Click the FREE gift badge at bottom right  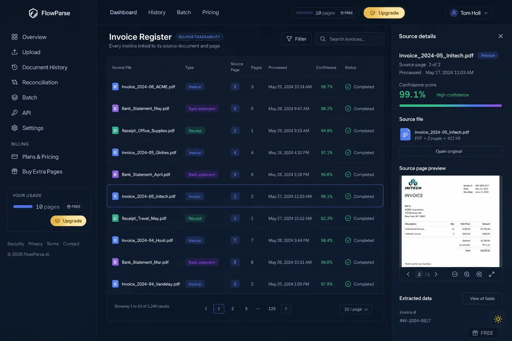[482, 333]
